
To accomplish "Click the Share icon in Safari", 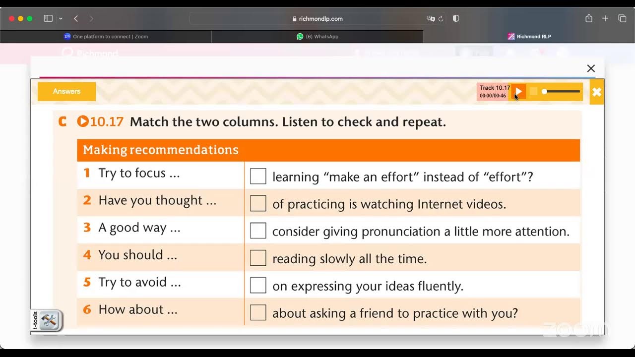I will 589,18.
